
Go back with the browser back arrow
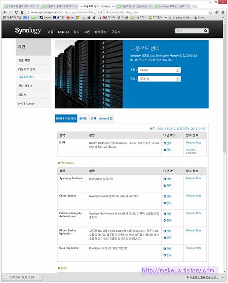click(5, 12)
